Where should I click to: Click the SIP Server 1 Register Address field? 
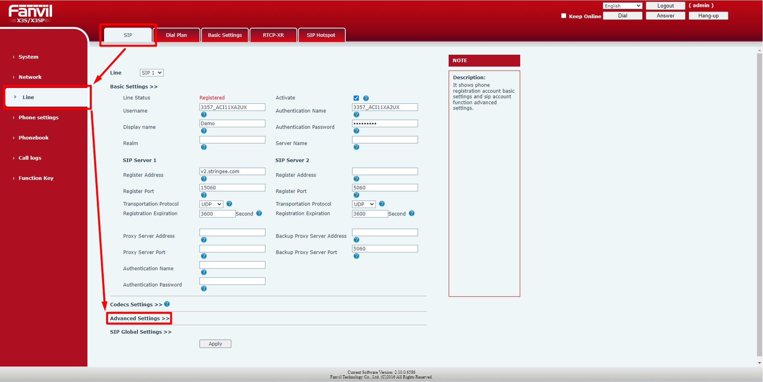click(232, 171)
